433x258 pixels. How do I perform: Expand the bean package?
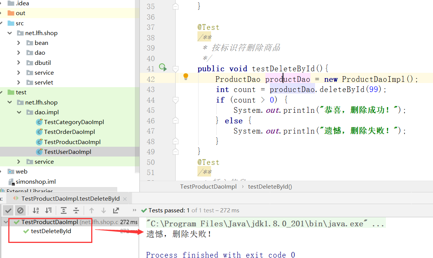tap(19, 43)
